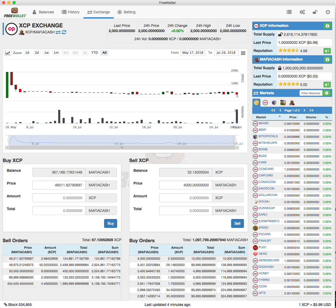Go to previous markets page

(x=280, y=110)
